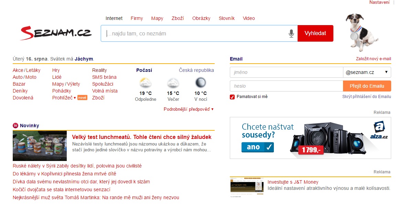The height and width of the screenshot is (205, 396).
Task: Click the afternoon weather cloud-sun icon
Action: point(146,83)
